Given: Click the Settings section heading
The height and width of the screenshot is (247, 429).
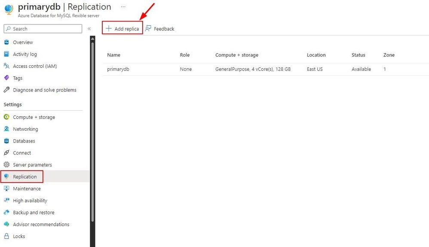Looking at the screenshot, I should coord(12,105).
